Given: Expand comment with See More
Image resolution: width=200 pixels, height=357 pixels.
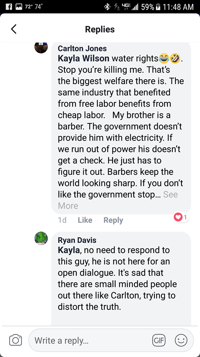Looking at the screenshot, I should click(118, 200).
